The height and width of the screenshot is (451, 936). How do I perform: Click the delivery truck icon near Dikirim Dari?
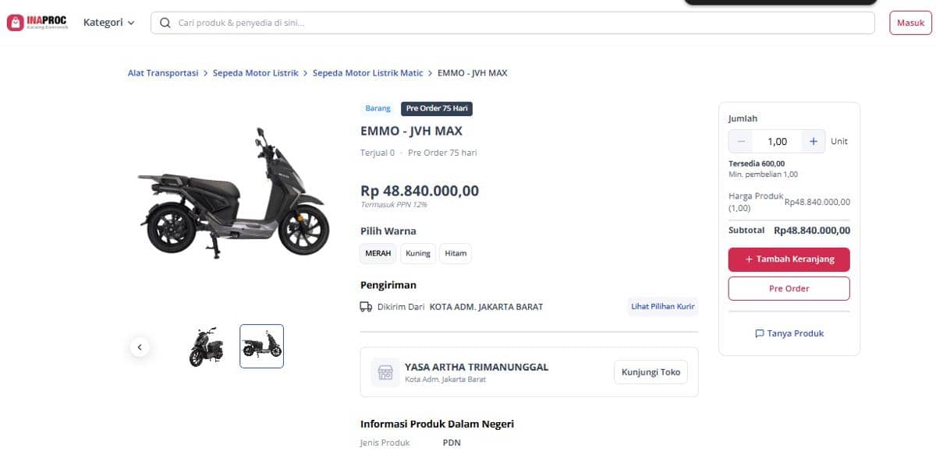coord(366,306)
